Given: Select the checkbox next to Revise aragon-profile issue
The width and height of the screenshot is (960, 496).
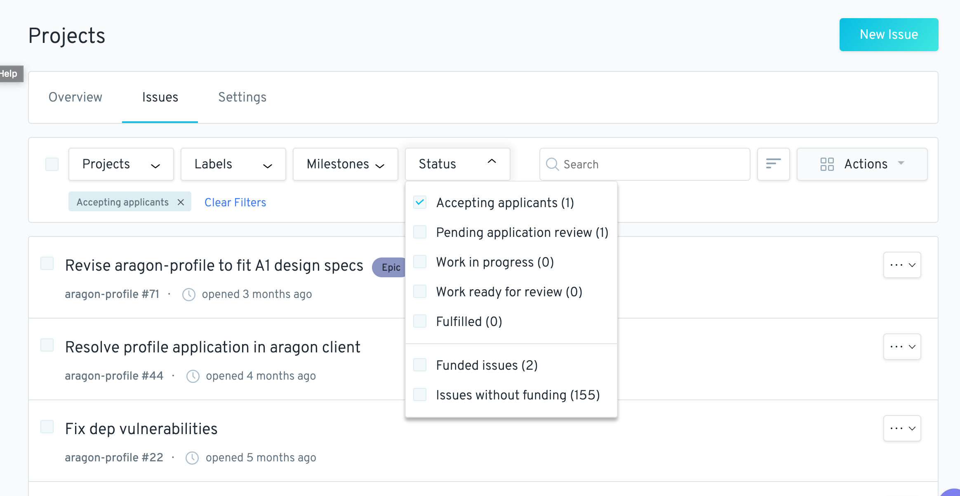Looking at the screenshot, I should pyautogui.click(x=47, y=263).
